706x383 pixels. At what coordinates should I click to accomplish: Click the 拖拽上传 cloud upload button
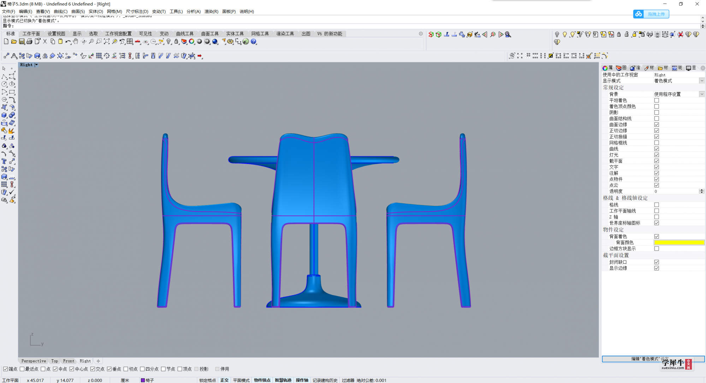tap(651, 14)
